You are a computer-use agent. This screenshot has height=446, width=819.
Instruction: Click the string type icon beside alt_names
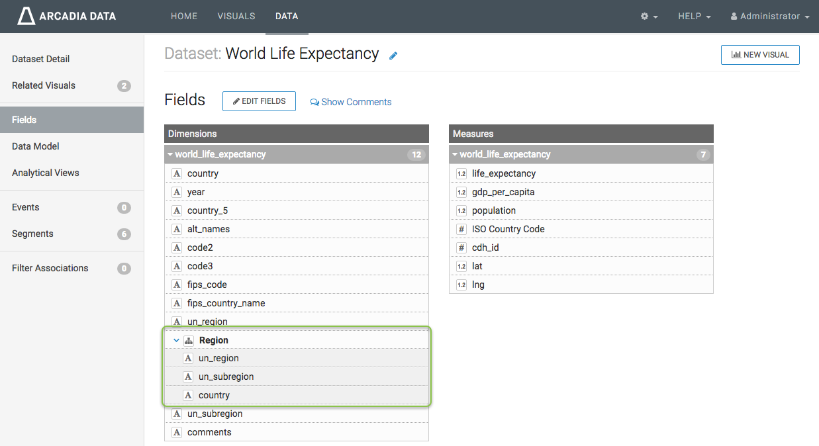coord(177,229)
